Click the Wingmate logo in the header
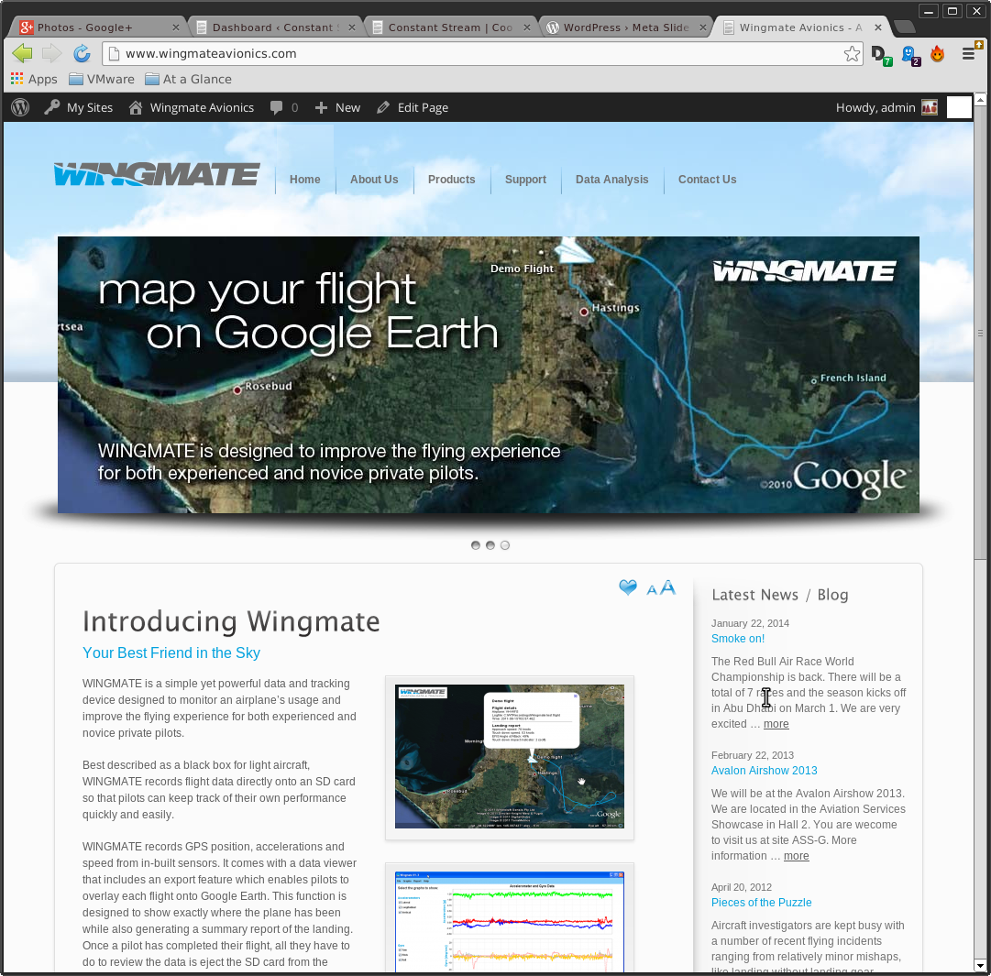Viewport: 991px width, 976px height. click(157, 174)
